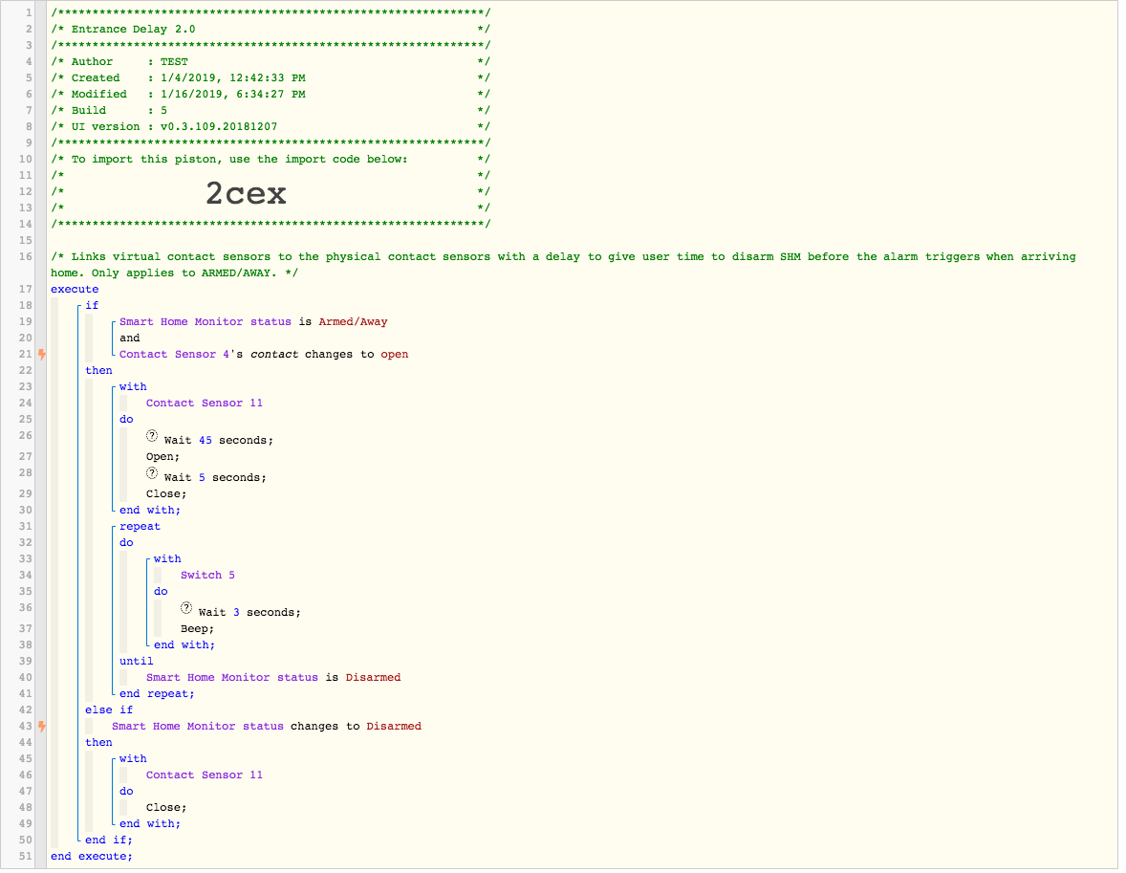Image resolution: width=1126 pixels, height=873 pixels.
Task: Click the Modified date comment line
Action: (271, 94)
